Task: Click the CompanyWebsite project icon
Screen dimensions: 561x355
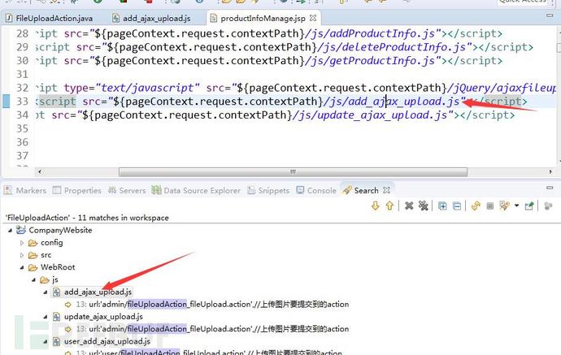Action: (21, 230)
